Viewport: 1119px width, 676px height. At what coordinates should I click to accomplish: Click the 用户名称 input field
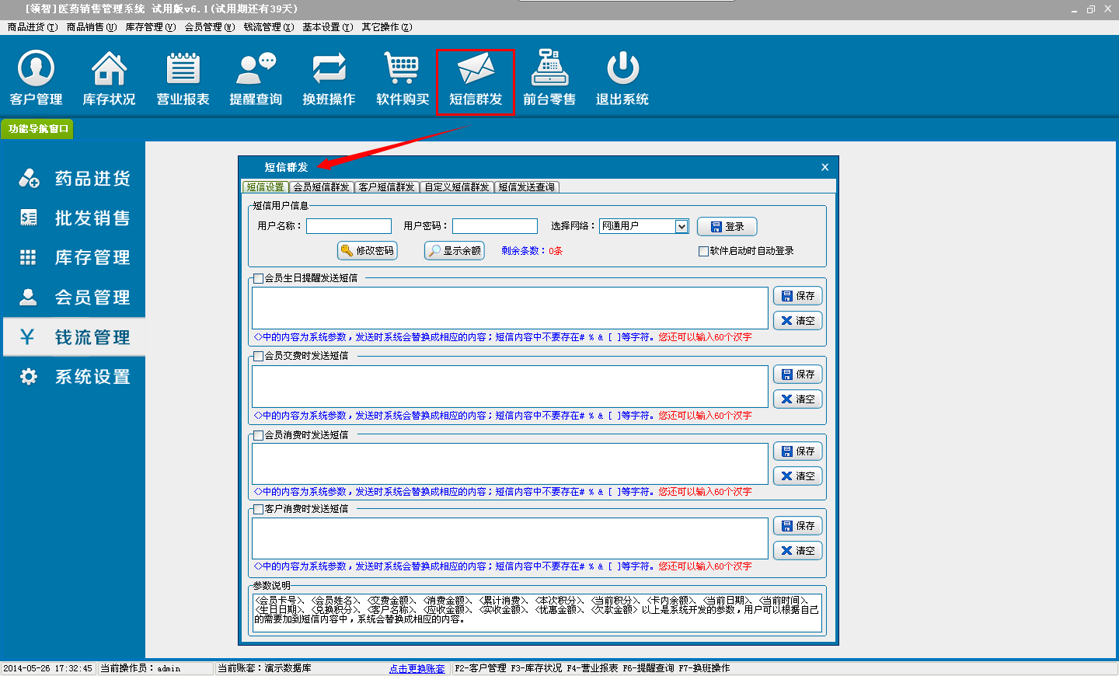pos(349,226)
